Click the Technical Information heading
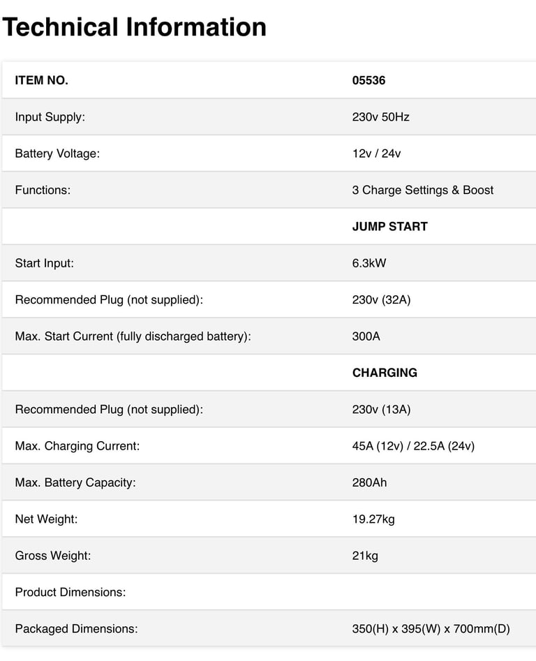Screen dimensions: 536x661 [135, 27]
